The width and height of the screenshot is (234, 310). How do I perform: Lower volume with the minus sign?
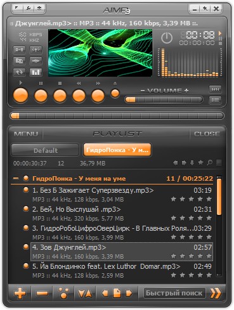pyautogui.click(x=143, y=91)
